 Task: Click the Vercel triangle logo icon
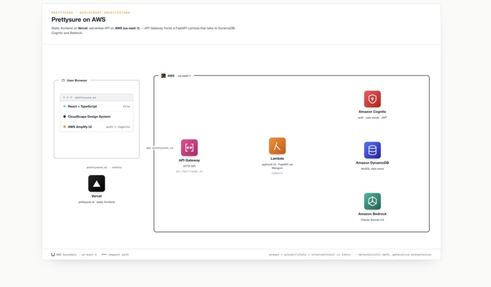click(x=96, y=183)
